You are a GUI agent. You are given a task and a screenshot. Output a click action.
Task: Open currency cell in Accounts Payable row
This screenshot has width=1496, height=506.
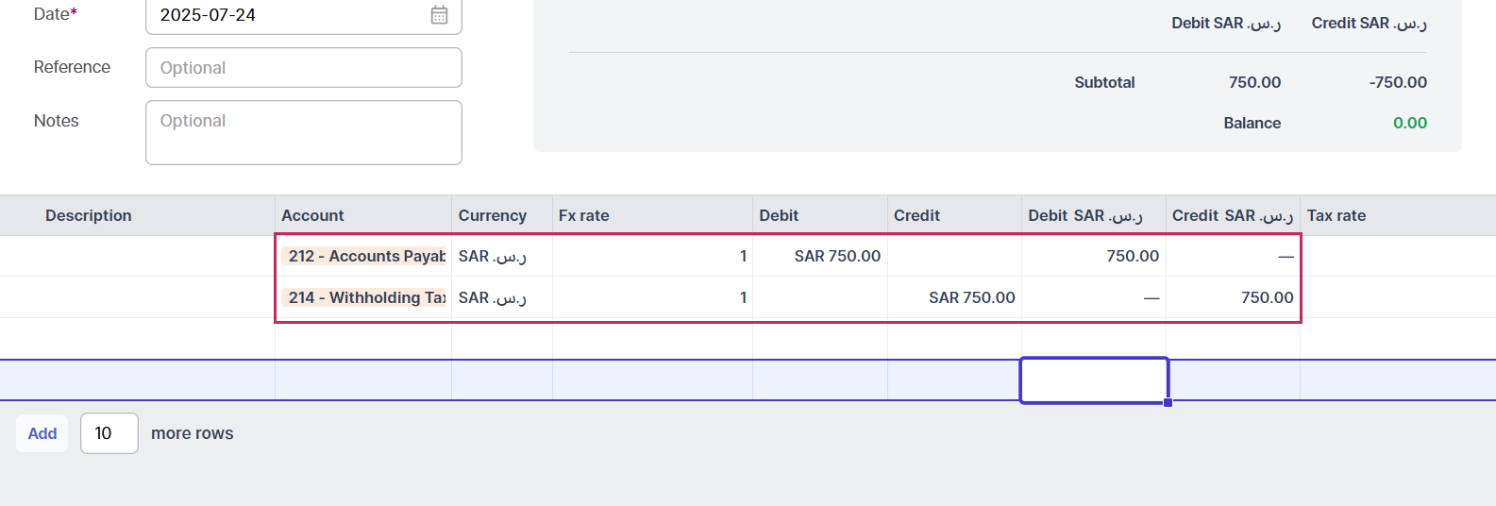(x=502, y=256)
